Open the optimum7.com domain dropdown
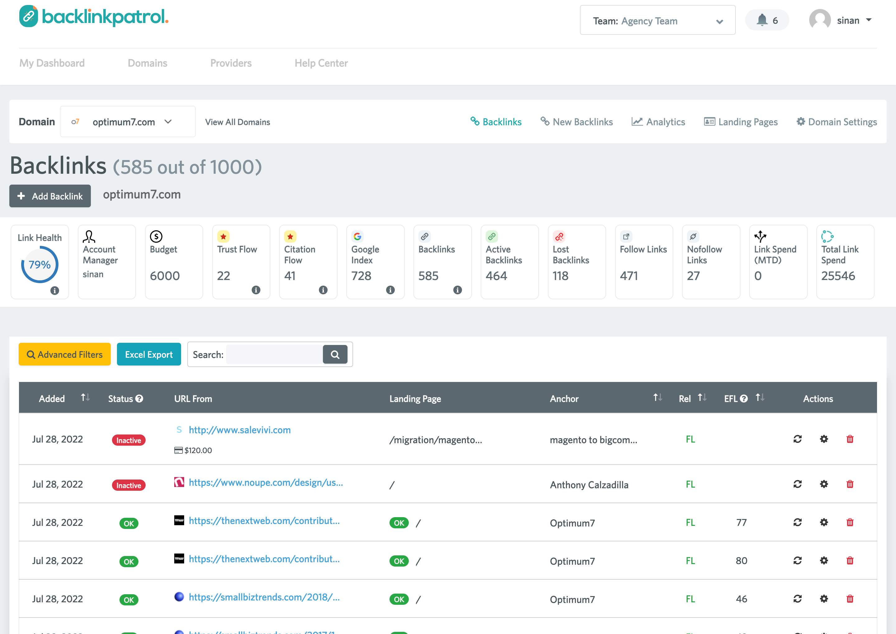 tap(128, 122)
